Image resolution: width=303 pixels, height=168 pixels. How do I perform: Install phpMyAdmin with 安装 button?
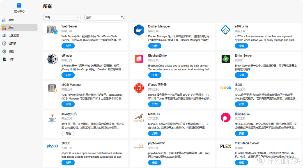click(x=155, y=163)
